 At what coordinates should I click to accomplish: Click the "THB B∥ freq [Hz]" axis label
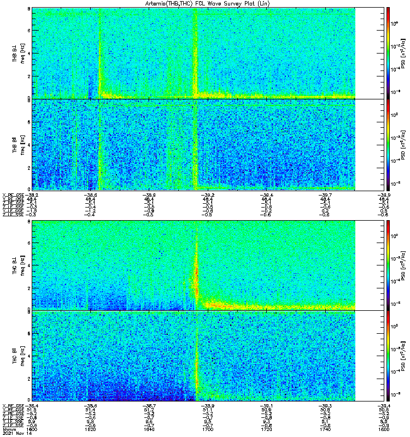click(x=19, y=145)
